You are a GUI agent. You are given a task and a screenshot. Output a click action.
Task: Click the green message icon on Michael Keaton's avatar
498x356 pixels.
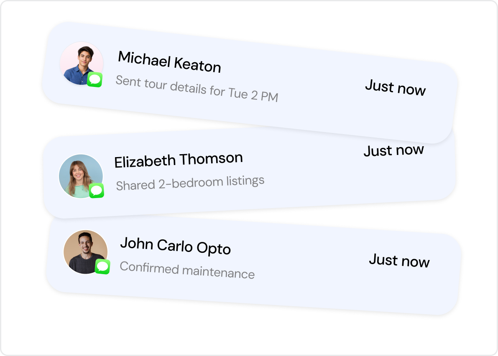click(94, 79)
